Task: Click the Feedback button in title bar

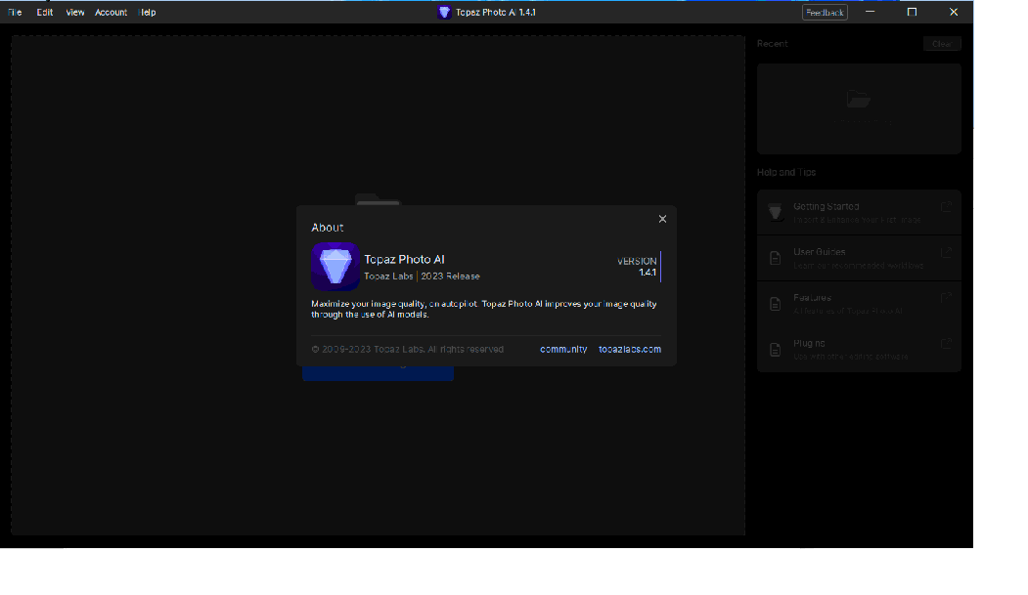Action: point(825,13)
